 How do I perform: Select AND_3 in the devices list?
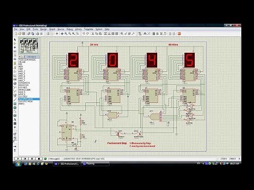22,73
